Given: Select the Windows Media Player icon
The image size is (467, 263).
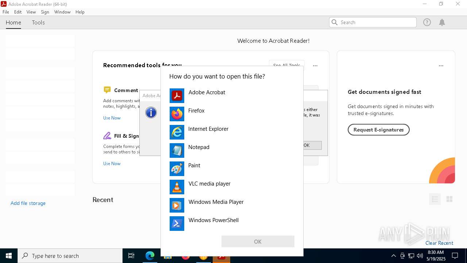Looking at the screenshot, I should click(177, 205).
